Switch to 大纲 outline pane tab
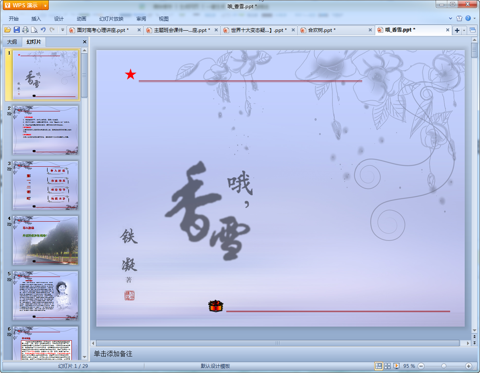 (12, 42)
